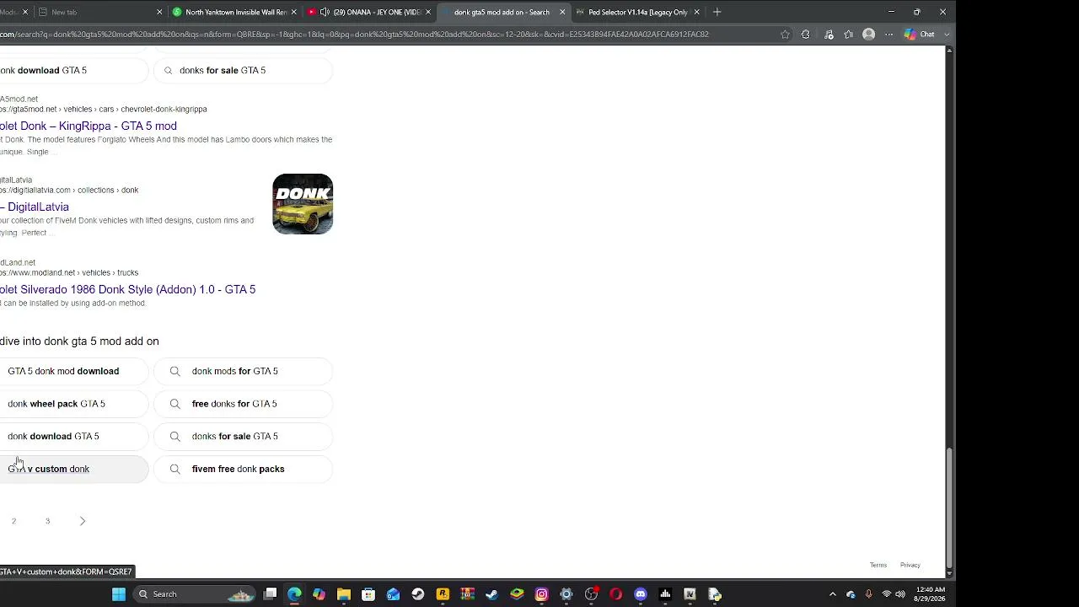Viewport: 1079px width, 607px height.
Task: Open the DigitalLatvia search result link
Action: click(x=35, y=207)
